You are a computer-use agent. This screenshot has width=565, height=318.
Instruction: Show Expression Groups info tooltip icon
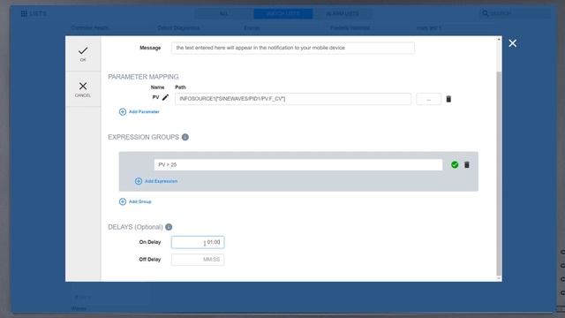185,137
